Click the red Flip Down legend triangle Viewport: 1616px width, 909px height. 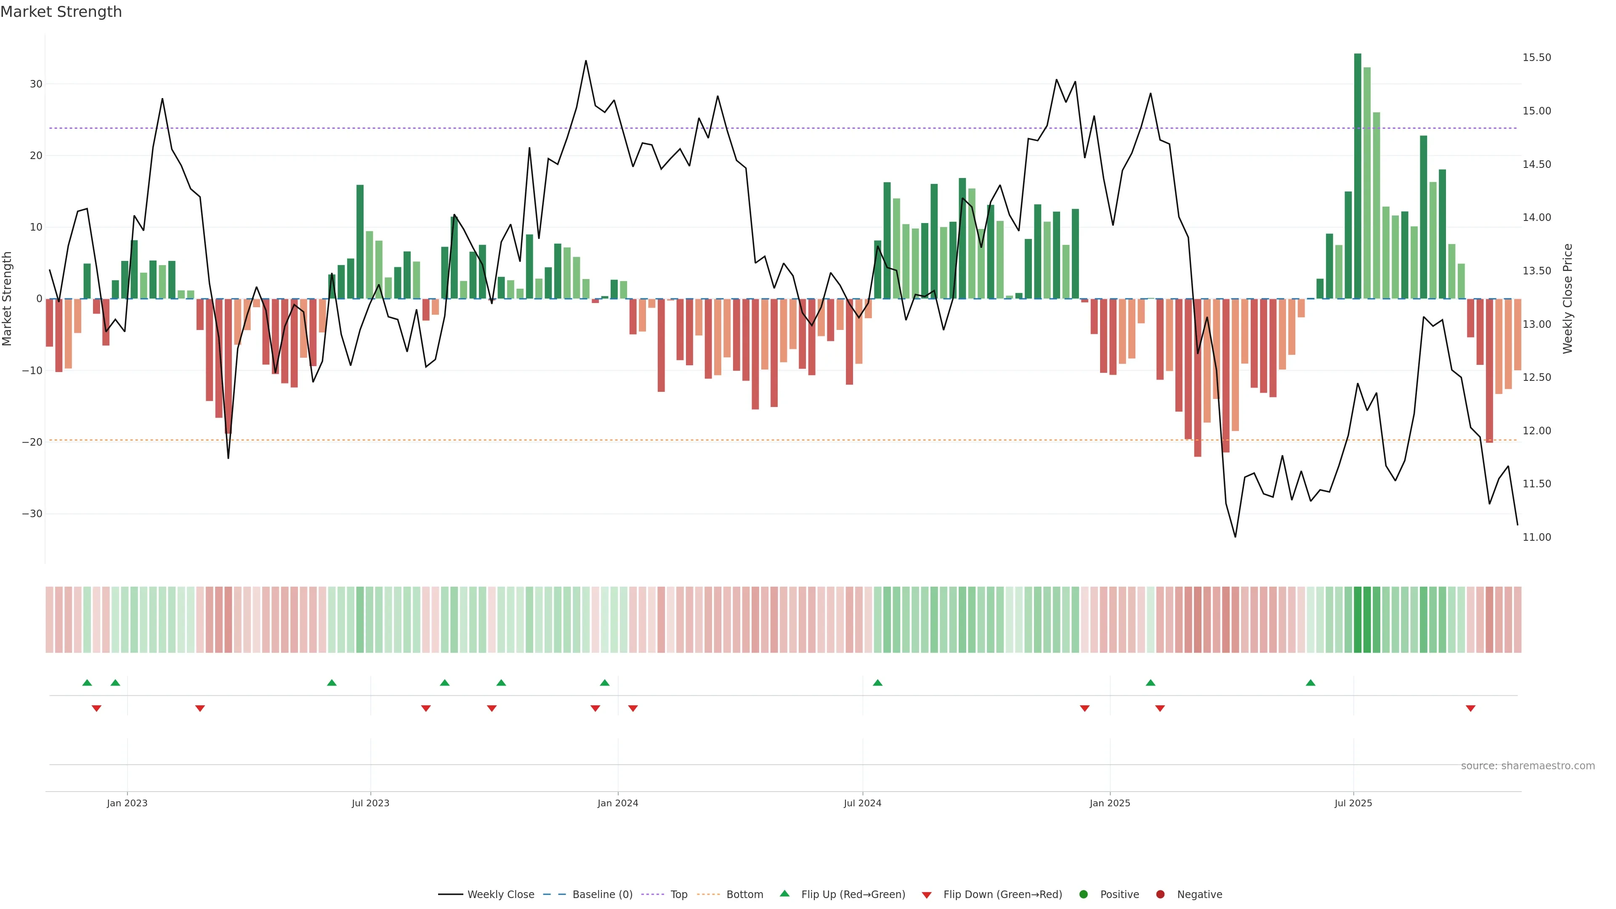click(926, 895)
